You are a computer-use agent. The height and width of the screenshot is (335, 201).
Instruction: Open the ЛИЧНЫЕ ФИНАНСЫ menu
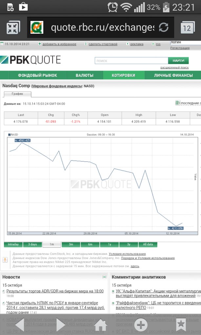173,75
